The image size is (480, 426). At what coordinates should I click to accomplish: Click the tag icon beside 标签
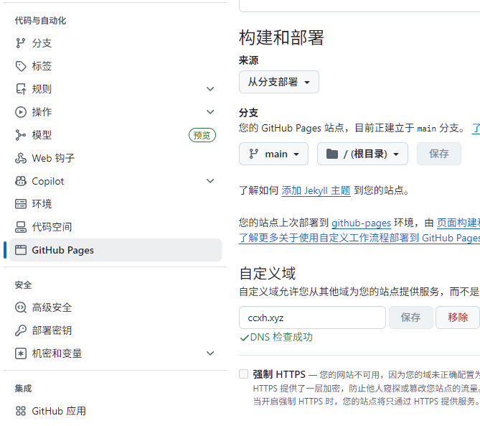click(20, 66)
